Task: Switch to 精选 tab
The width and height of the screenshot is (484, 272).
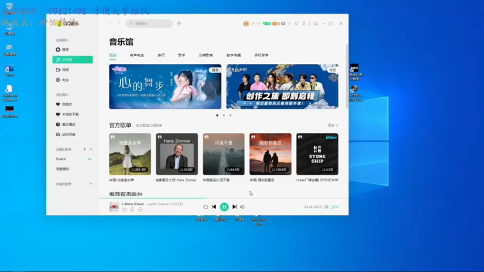Action: click(113, 55)
